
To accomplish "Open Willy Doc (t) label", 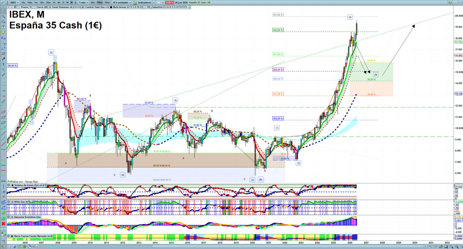I will click(x=21, y=202).
